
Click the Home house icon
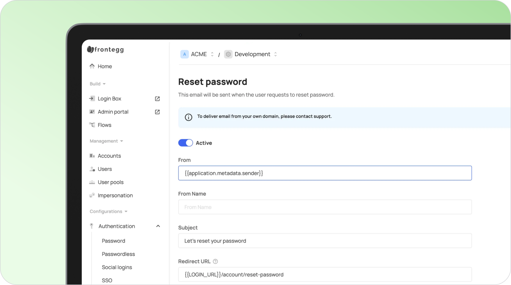tap(92, 66)
